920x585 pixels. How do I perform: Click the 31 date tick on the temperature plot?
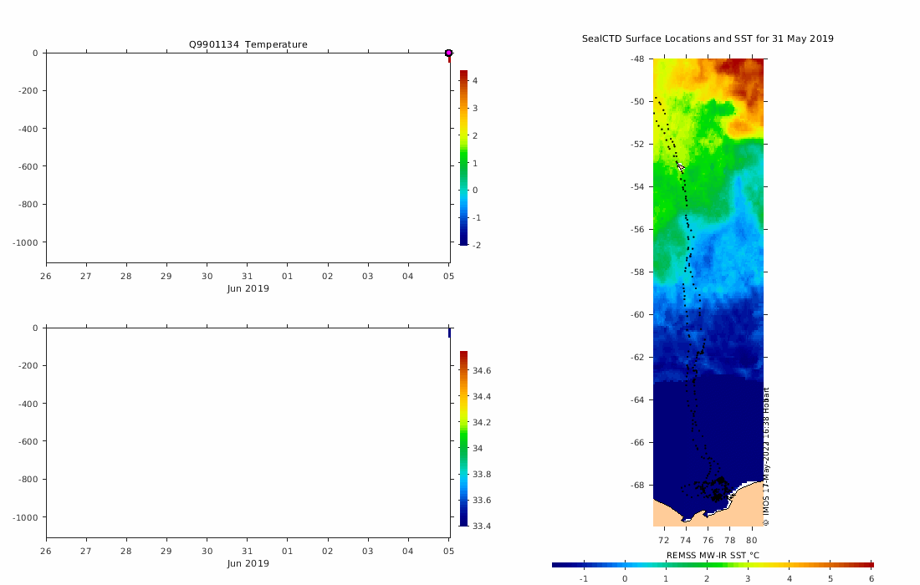[x=247, y=277]
